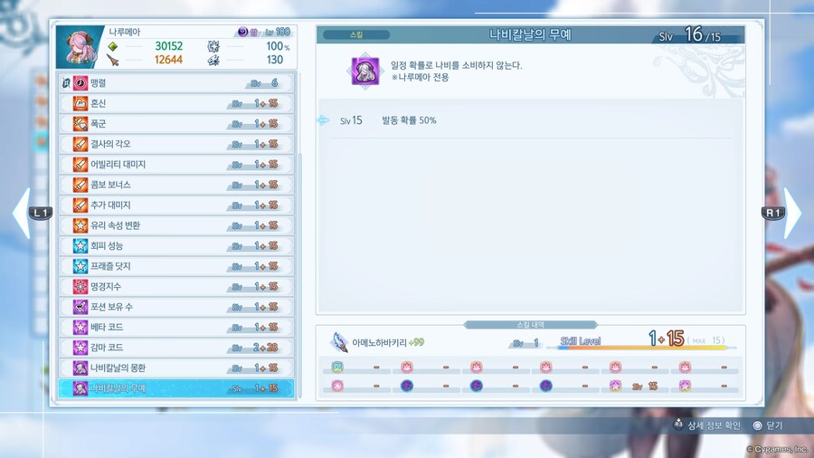Click the 콤보 보너스 row label
Viewport: 814px width, 458px height.
[110, 185]
